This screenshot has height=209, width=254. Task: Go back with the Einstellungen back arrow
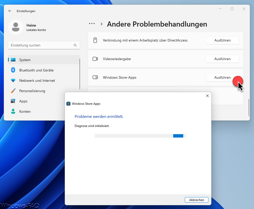click(x=10, y=11)
